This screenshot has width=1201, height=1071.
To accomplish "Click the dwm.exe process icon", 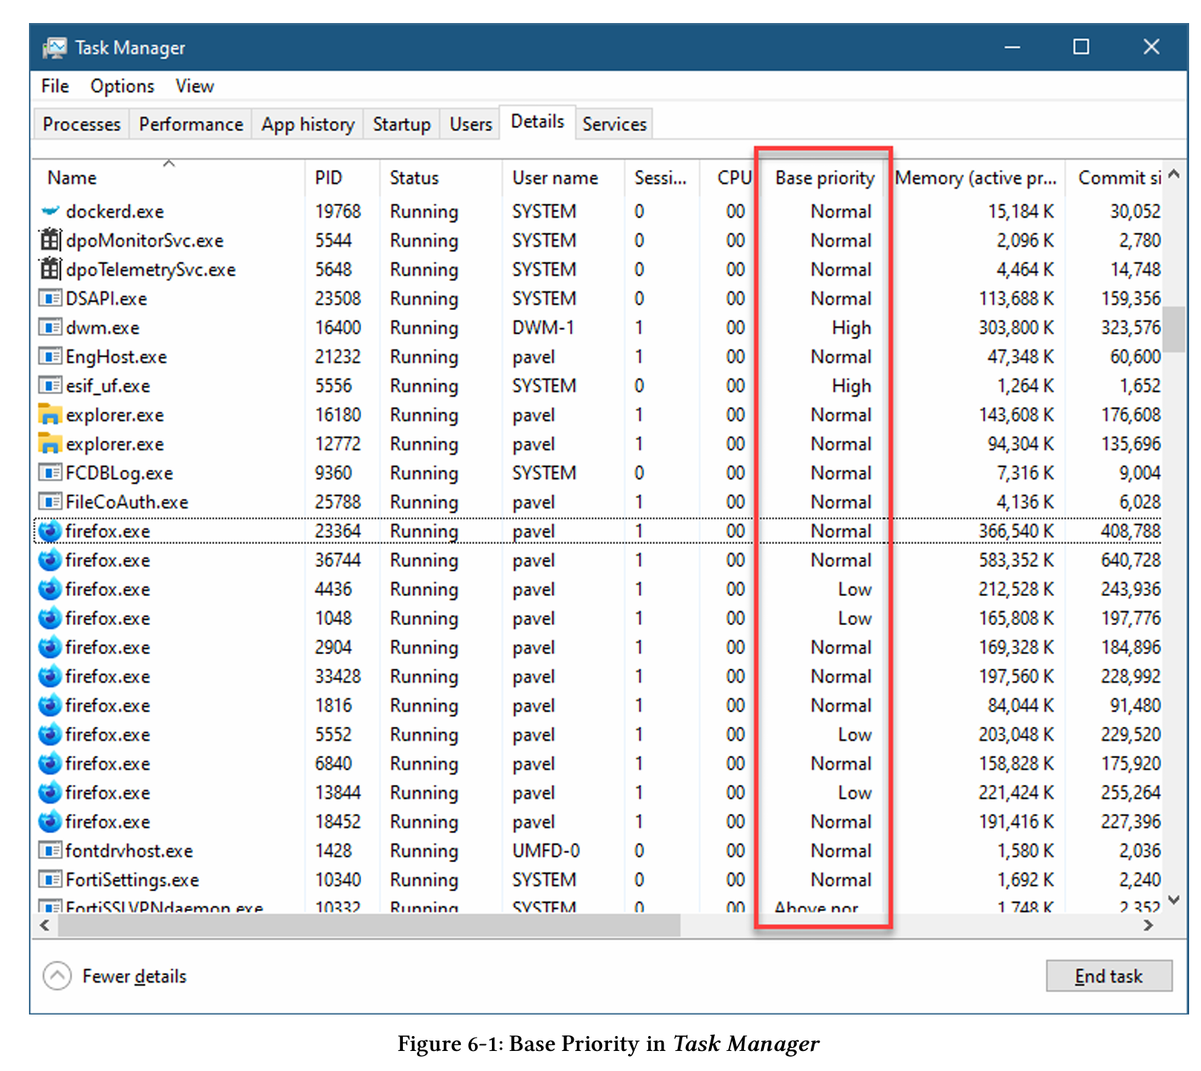I will pos(50,327).
